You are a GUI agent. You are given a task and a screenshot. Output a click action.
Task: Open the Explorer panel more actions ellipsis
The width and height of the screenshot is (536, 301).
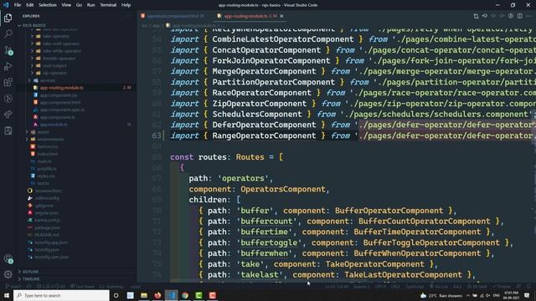[x=128, y=16]
